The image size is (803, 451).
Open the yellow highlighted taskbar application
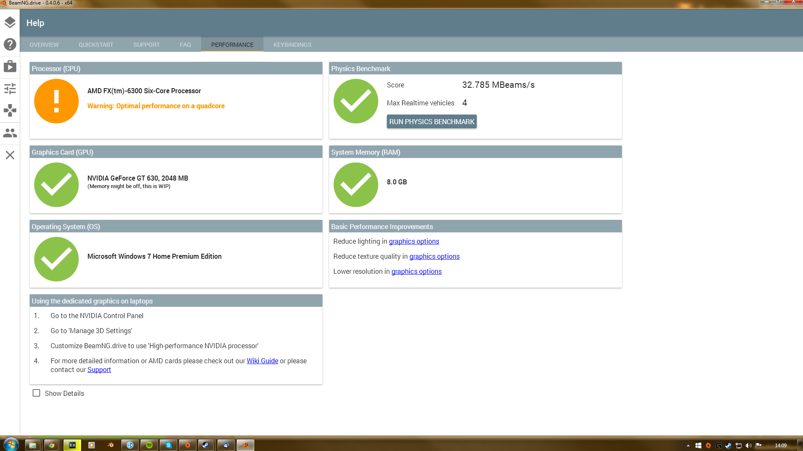point(72,445)
